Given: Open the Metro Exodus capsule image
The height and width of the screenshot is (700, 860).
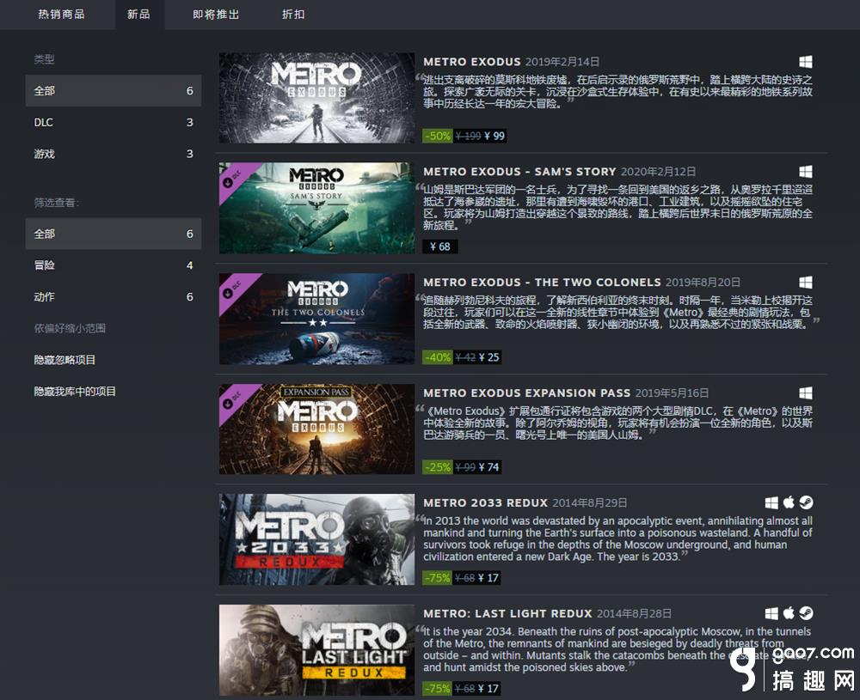Looking at the screenshot, I should pos(316,98).
